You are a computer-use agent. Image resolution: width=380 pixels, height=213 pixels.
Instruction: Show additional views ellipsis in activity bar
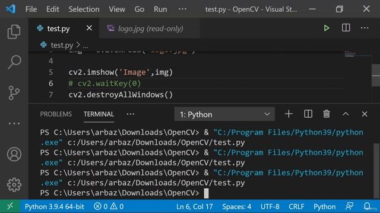click(14, 124)
